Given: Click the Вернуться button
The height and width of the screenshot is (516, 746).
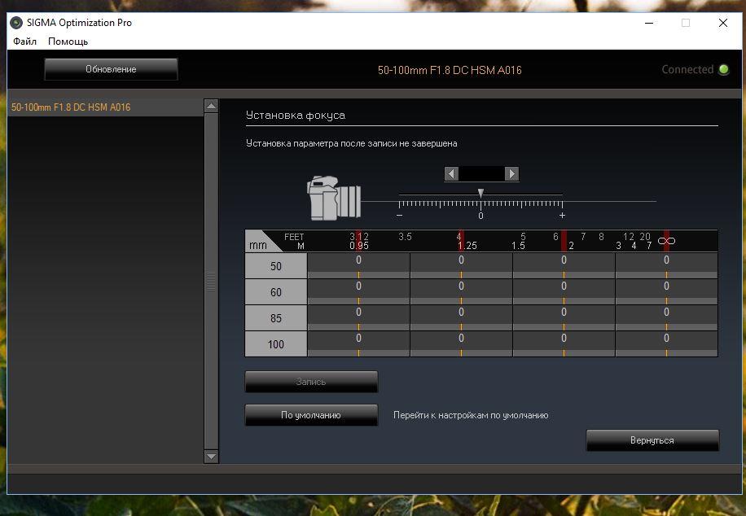Looking at the screenshot, I should click(x=652, y=440).
